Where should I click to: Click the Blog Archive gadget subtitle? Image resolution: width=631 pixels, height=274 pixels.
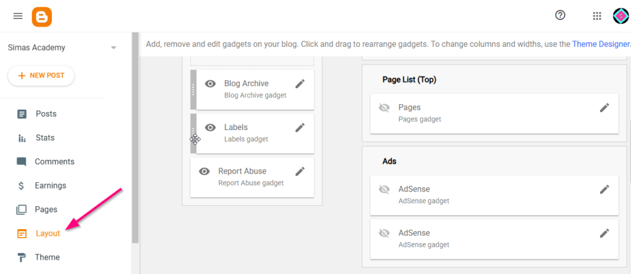tap(255, 95)
